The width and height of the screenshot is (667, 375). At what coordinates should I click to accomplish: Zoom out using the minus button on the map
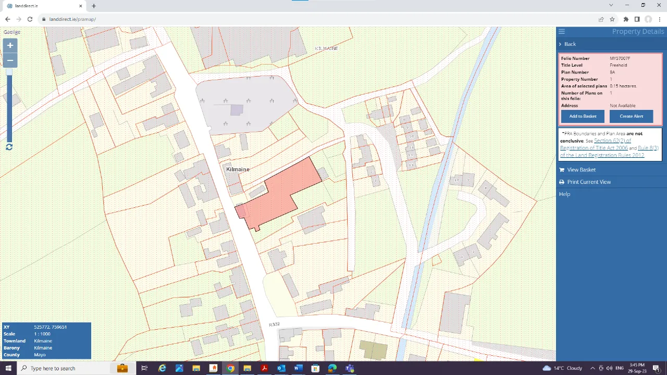click(9, 60)
